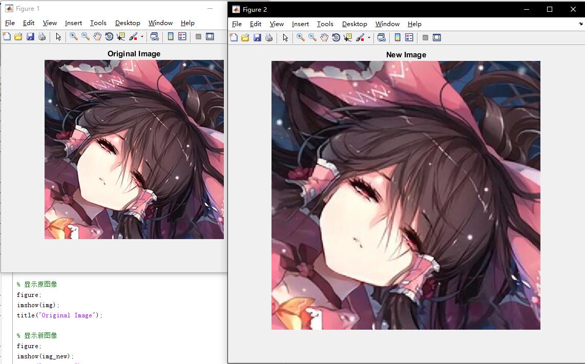Click Hide Plot Tools icon in Figure 1
585x364 pixels.
coord(198,36)
